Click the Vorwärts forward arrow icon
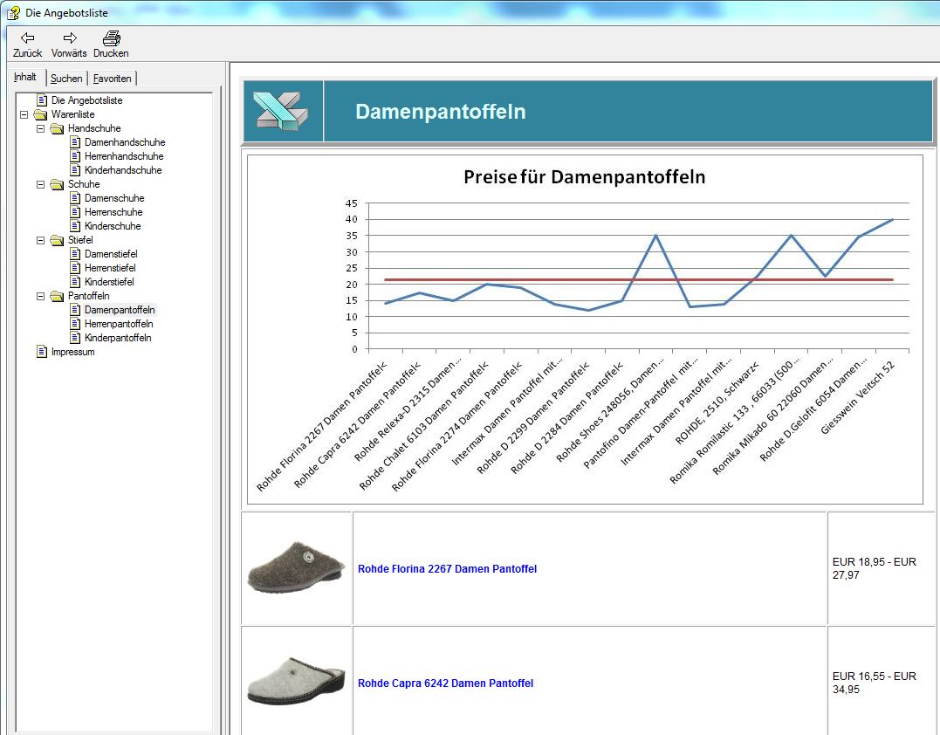Image resolution: width=940 pixels, height=735 pixels. tap(70, 38)
